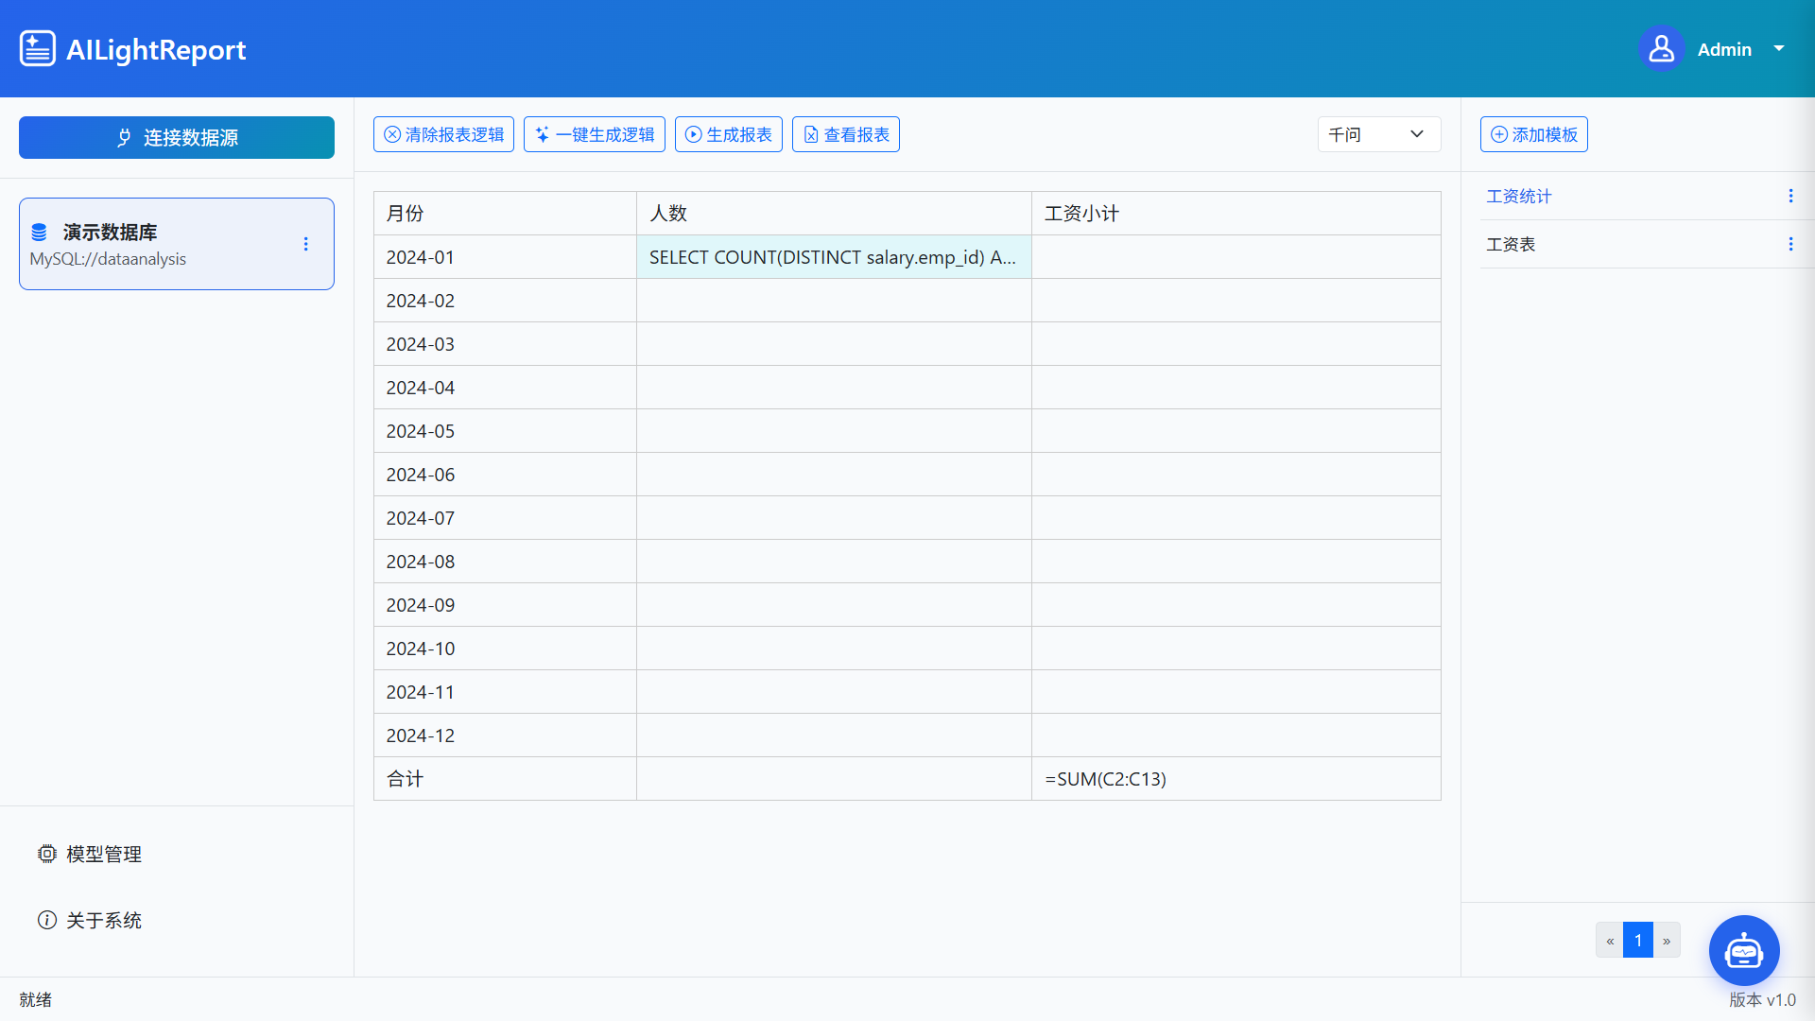Screen dimensions: 1815x1021
Task: Click the floating AI chatbot robot icon
Action: pos(1743,950)
